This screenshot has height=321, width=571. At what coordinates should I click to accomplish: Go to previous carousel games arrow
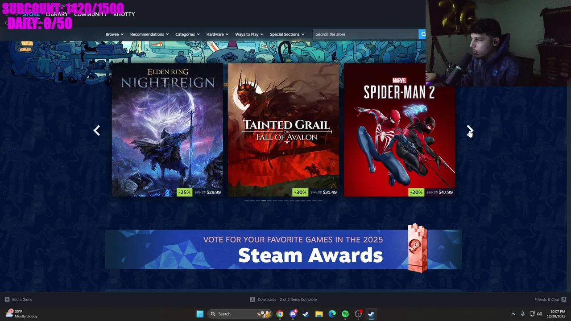coord(97,130)
